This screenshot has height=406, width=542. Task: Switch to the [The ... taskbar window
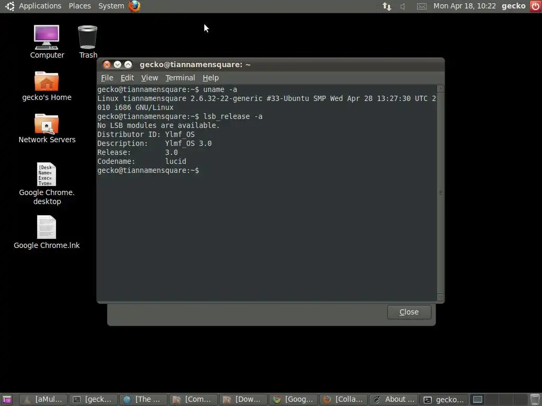tap(143, 400)
